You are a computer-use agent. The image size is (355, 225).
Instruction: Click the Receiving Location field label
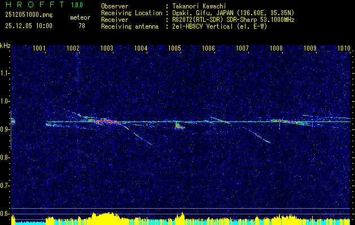pyautogui.click(x=132, y=13)
